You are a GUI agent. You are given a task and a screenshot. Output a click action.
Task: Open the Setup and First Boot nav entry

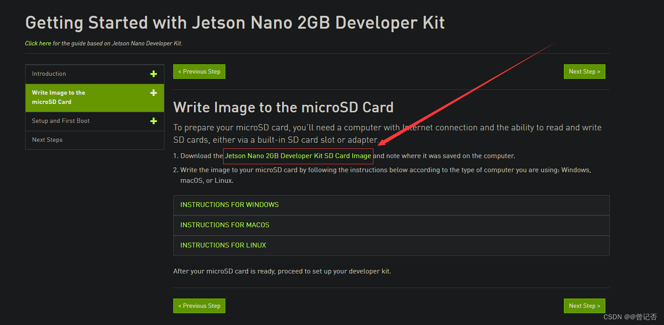click(60, 121)
